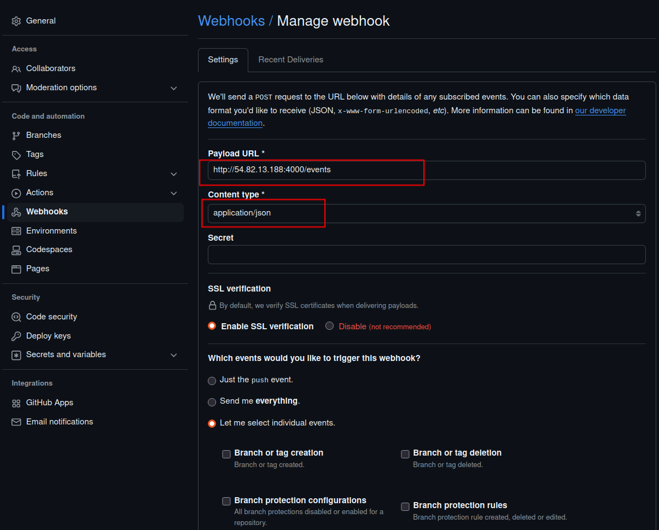Expand the Moderation options section
The height and width of the screenshot is (530, 659).
coord(173,88)
